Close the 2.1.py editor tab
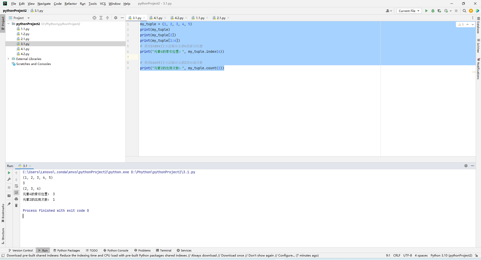 tap(228, 18)
